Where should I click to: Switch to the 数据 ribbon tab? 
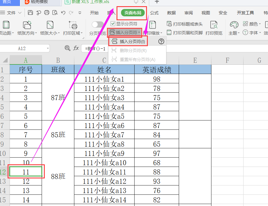click(171, 13)
